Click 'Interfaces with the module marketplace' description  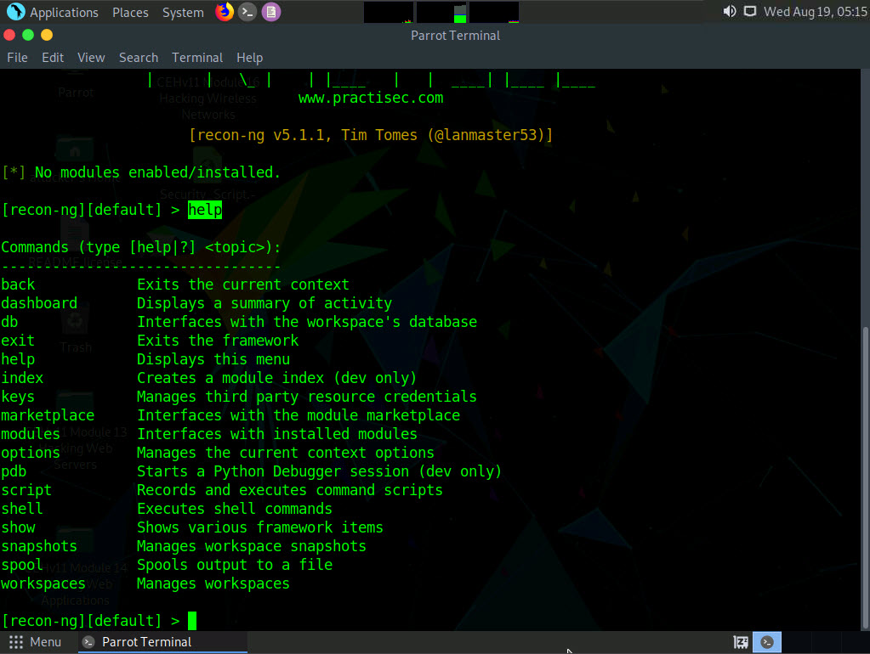(x=299, y=415)
